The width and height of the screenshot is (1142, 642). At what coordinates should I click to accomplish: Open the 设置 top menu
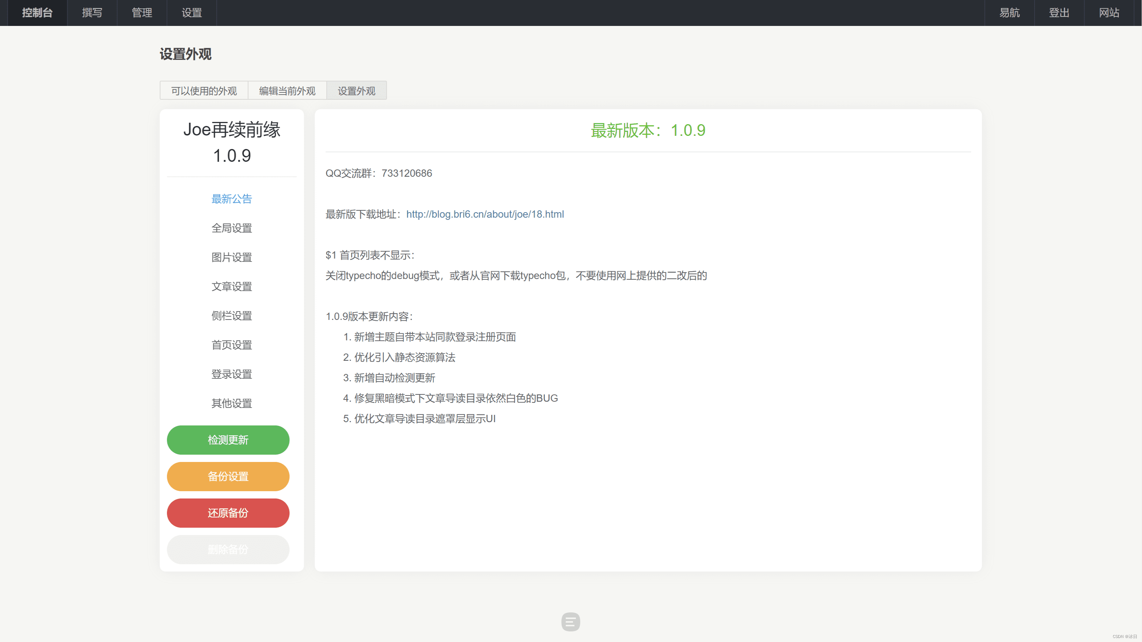pos(191,13)
